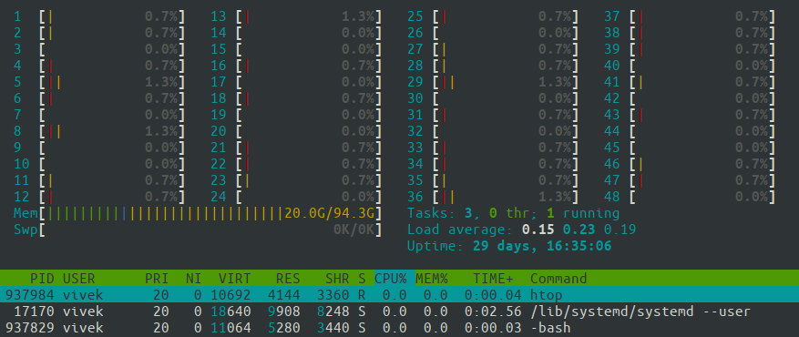Click the CPU 3 label number

pyautogui.click(x=18, y=49)
